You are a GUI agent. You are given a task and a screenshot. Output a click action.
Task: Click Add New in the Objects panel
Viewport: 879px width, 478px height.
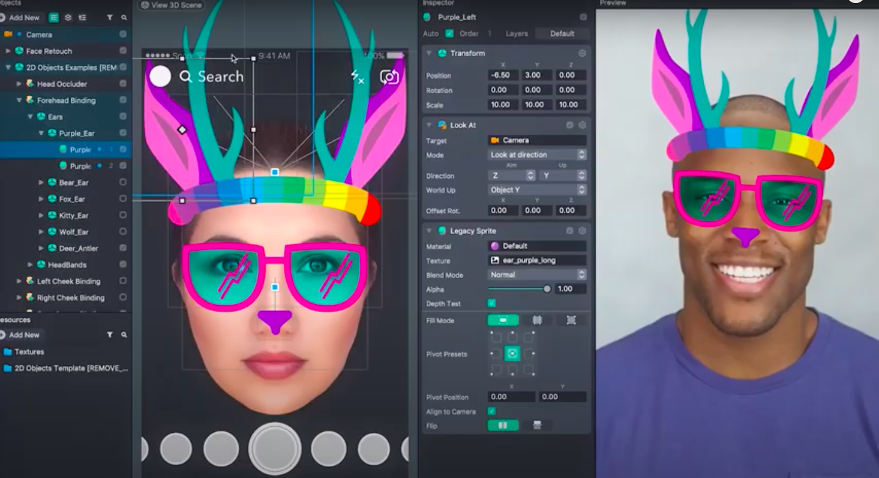[20, 18]
